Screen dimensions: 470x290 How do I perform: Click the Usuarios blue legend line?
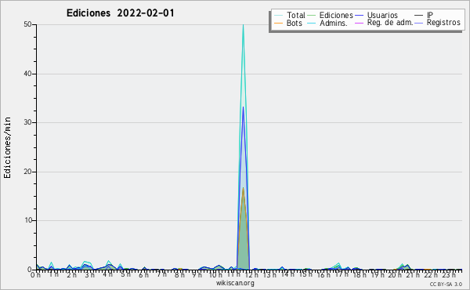click(359, 16)
